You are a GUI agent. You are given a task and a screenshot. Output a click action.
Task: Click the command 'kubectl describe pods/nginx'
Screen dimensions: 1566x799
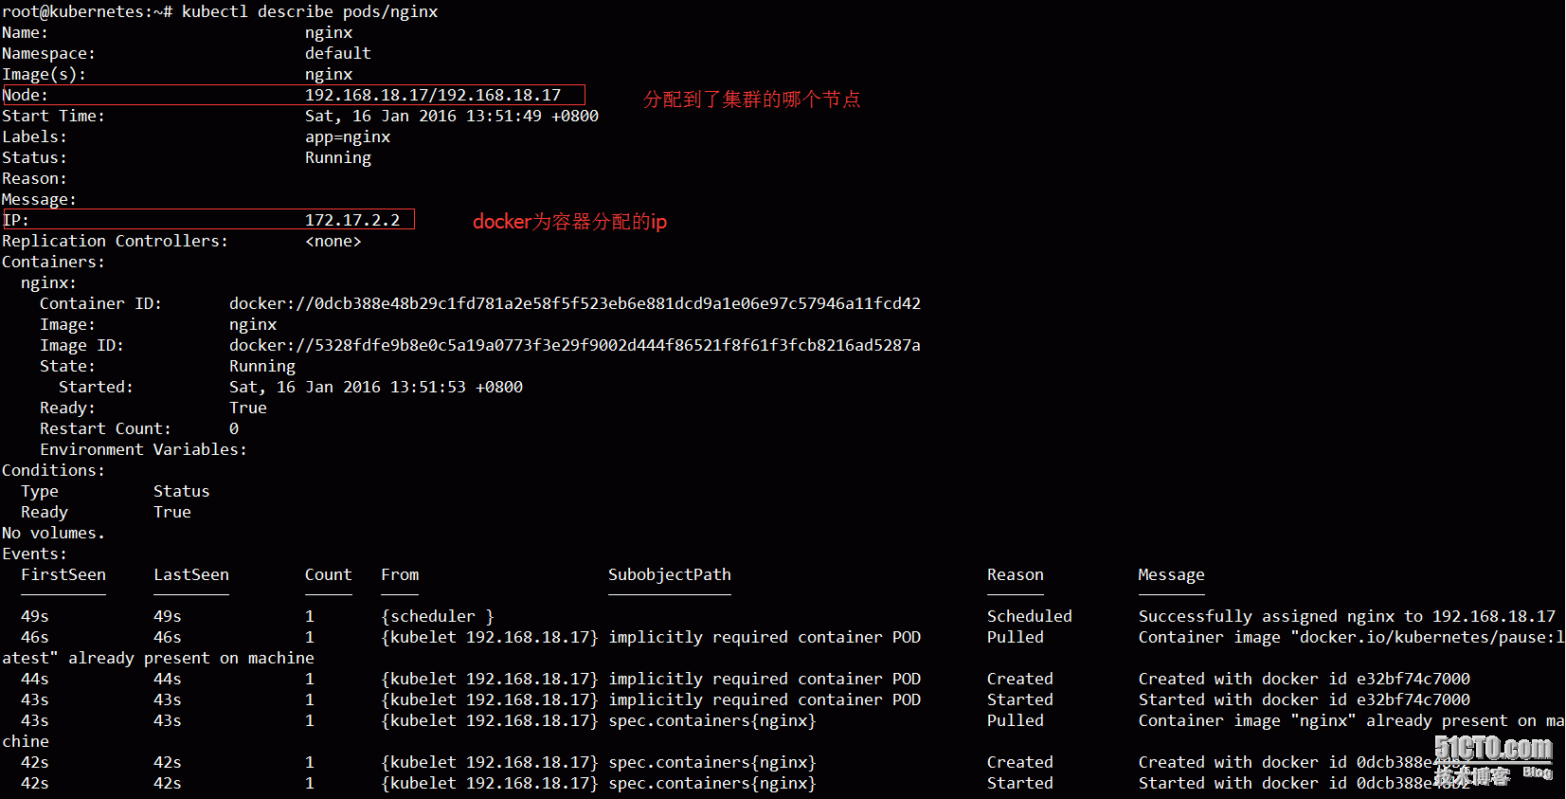pos(310,12)
